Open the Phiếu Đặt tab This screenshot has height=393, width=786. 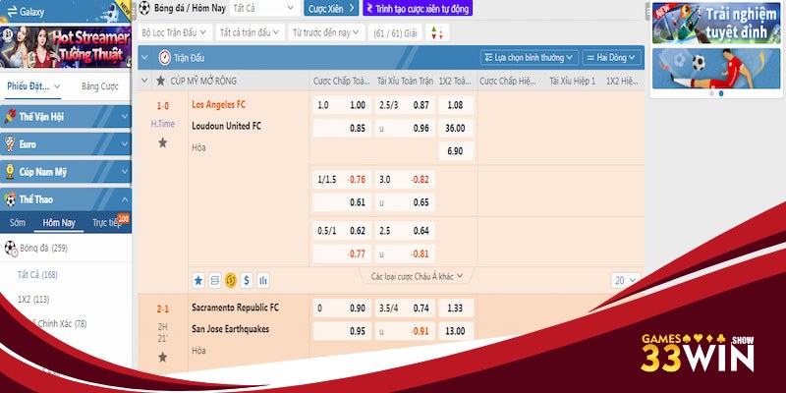point(33,86)
